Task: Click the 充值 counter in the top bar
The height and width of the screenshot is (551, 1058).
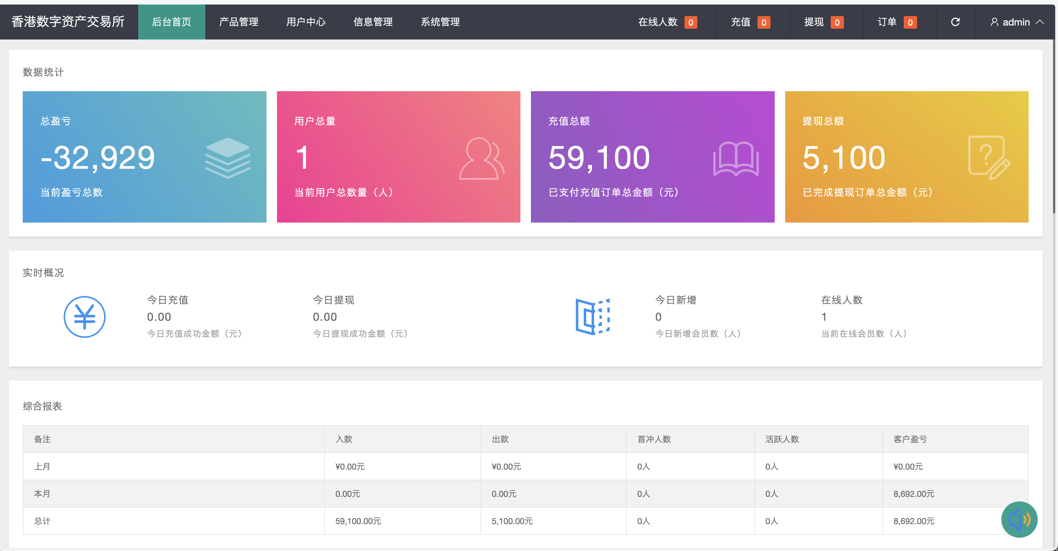Action: click(750, 22)
